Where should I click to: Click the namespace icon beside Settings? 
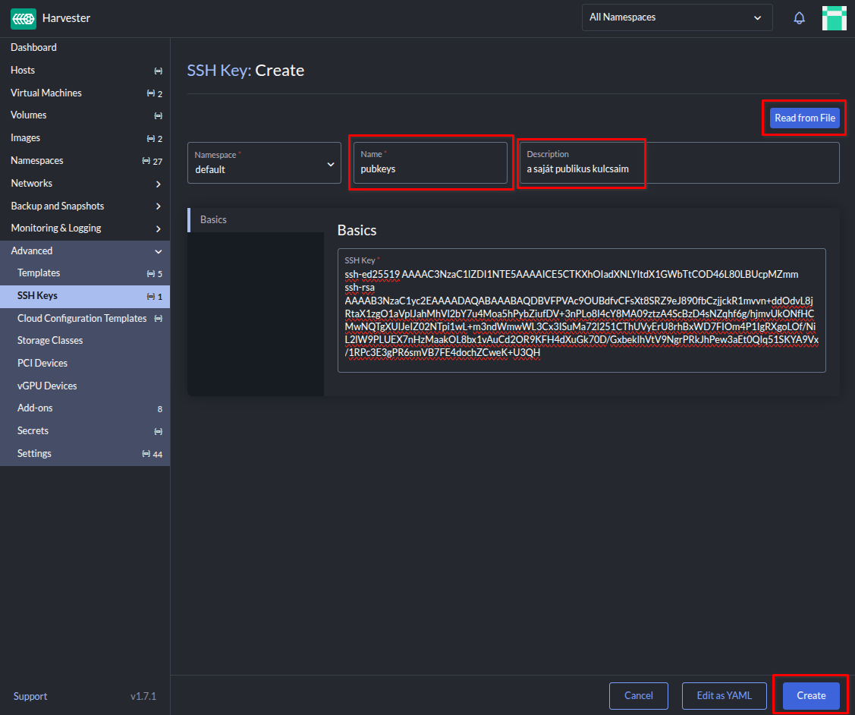[x=146, y=454]
